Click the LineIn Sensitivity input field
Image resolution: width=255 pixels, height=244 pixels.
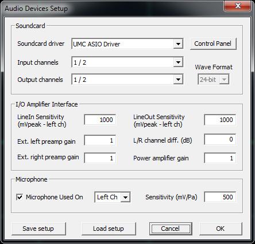[100, 120]
